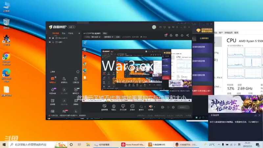Open Google Chrome desktop shortcut
The image size is (263, 148).
[6, 59]
